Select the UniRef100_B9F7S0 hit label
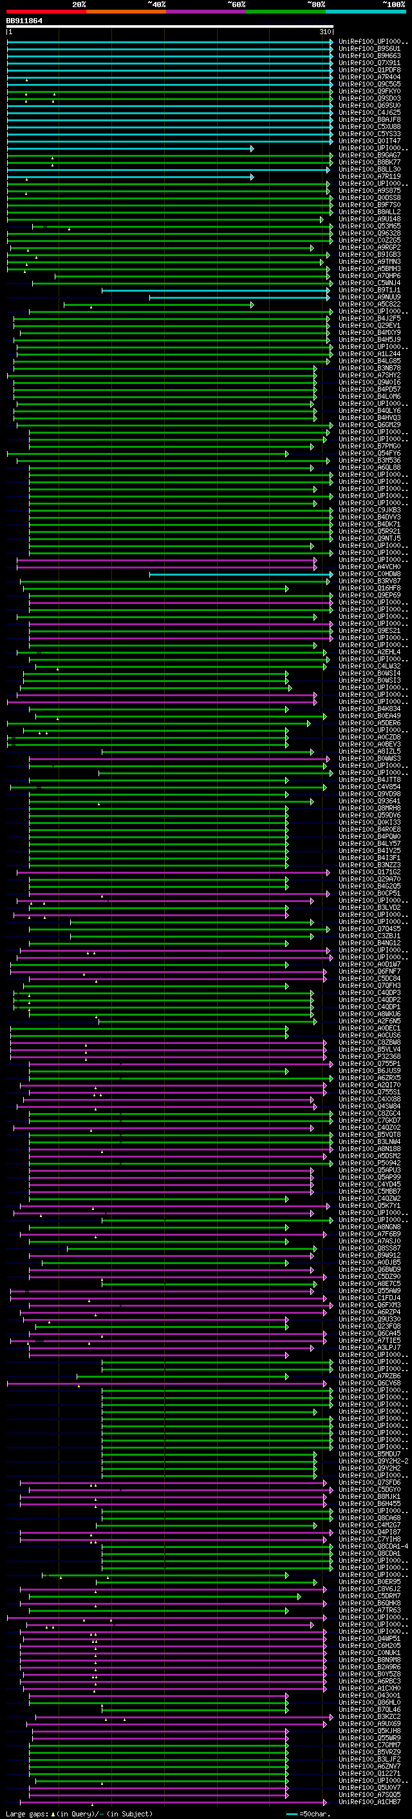 tap(370, 205)
